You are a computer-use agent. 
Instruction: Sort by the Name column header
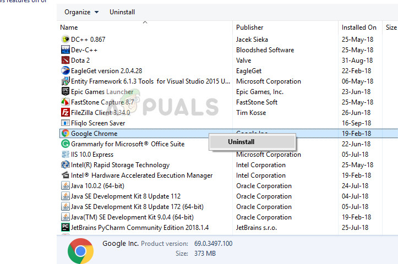point(69,28)
